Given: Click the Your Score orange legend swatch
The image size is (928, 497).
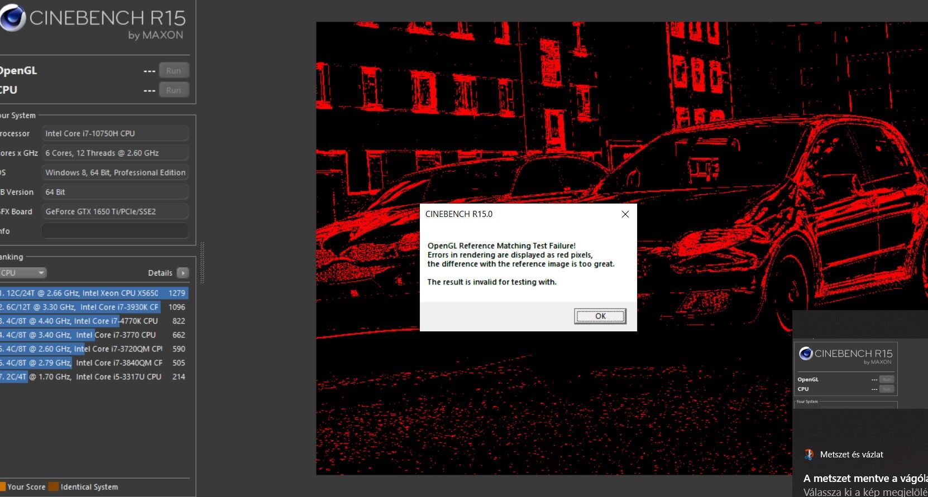Looking at the screenshot, I should pyautogui.click(x=2, y=486).
